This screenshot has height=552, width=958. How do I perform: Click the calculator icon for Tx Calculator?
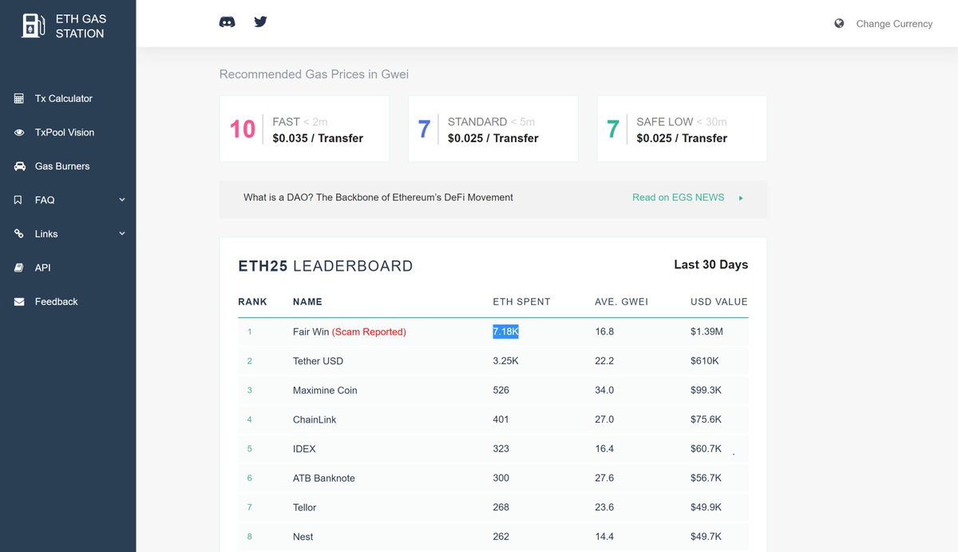(x=19, y=98)
